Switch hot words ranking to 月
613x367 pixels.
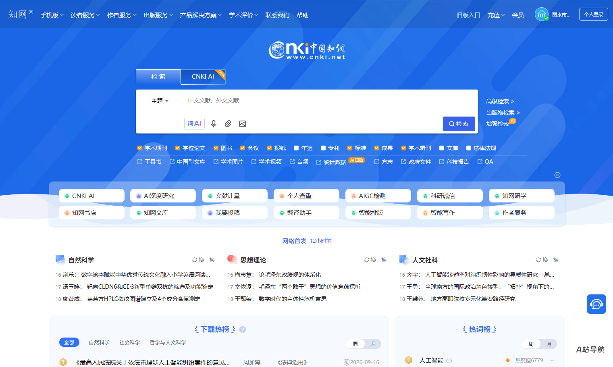(x=549, y=344)
